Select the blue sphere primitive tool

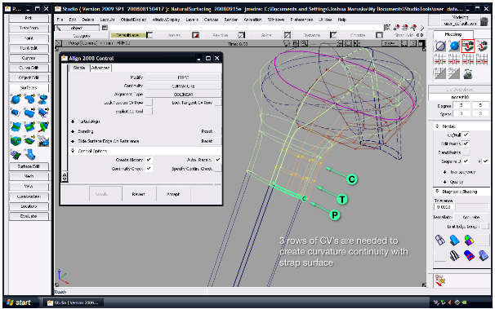coord(16,99)
